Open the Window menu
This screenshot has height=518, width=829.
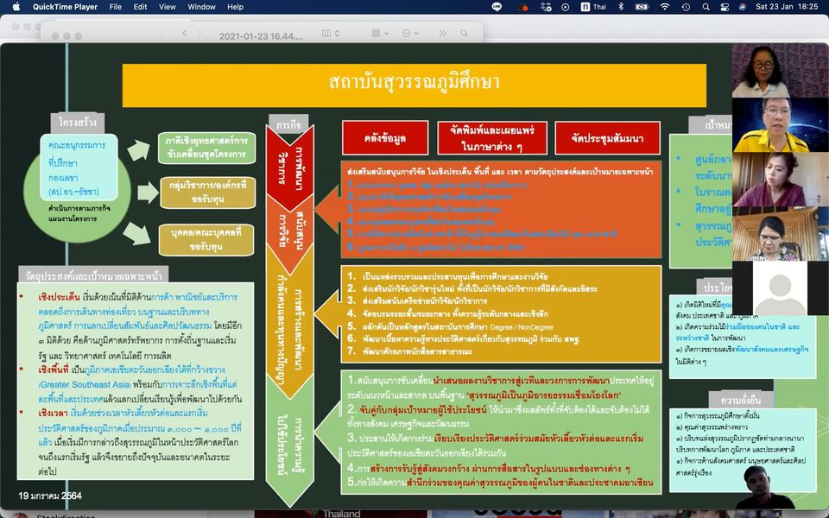pos(201,7)
